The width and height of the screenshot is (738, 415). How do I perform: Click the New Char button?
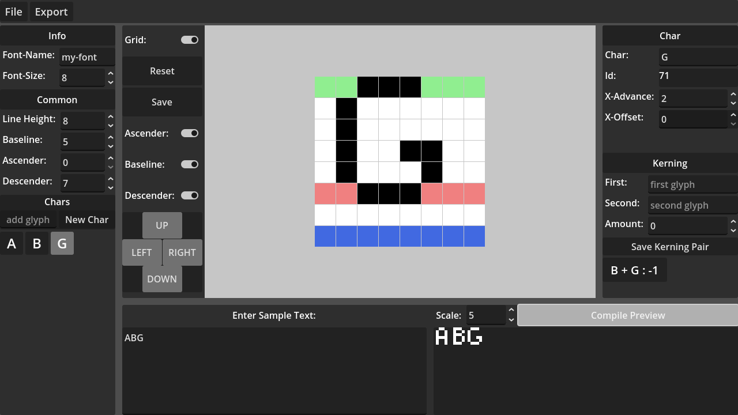pyautogui.click(x=86, y=220)
